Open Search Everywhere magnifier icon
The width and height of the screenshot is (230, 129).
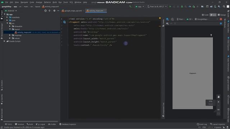(224, 6)
